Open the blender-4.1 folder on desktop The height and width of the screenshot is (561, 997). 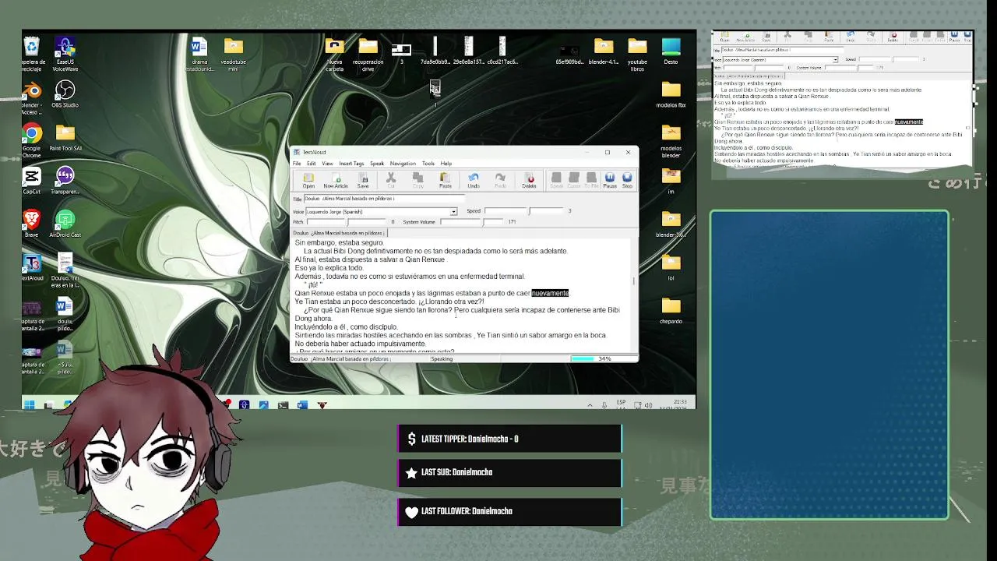[604, 51]
